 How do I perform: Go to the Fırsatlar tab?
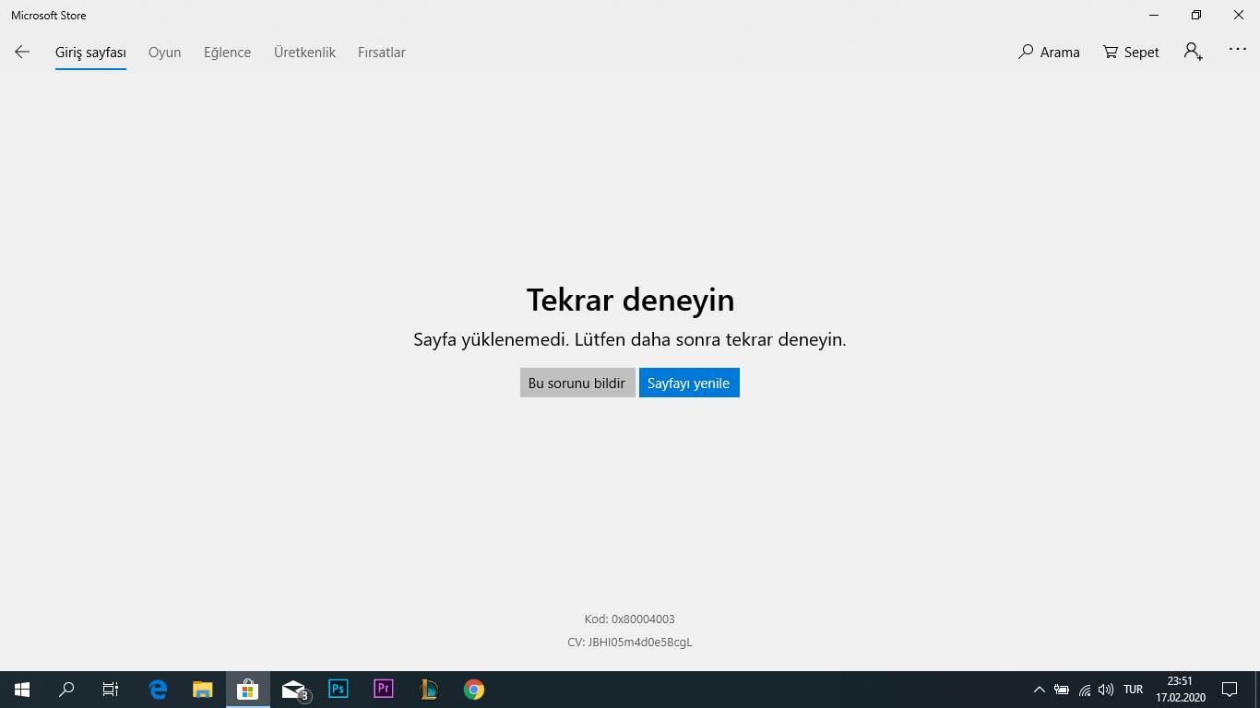[x=382, y=53]
